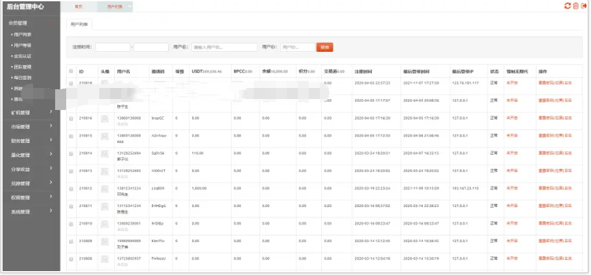The width and height of the screenshot is (591, 275).
Task: Click avatar of user ID 210809
Action: pos(104,241)
